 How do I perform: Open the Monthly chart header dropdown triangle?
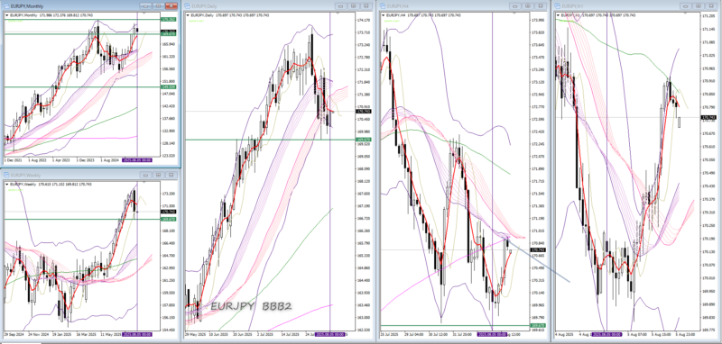(7, 15)
